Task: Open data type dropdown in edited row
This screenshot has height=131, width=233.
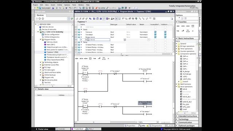Action: pyautogui.click(x=125, y=40)
